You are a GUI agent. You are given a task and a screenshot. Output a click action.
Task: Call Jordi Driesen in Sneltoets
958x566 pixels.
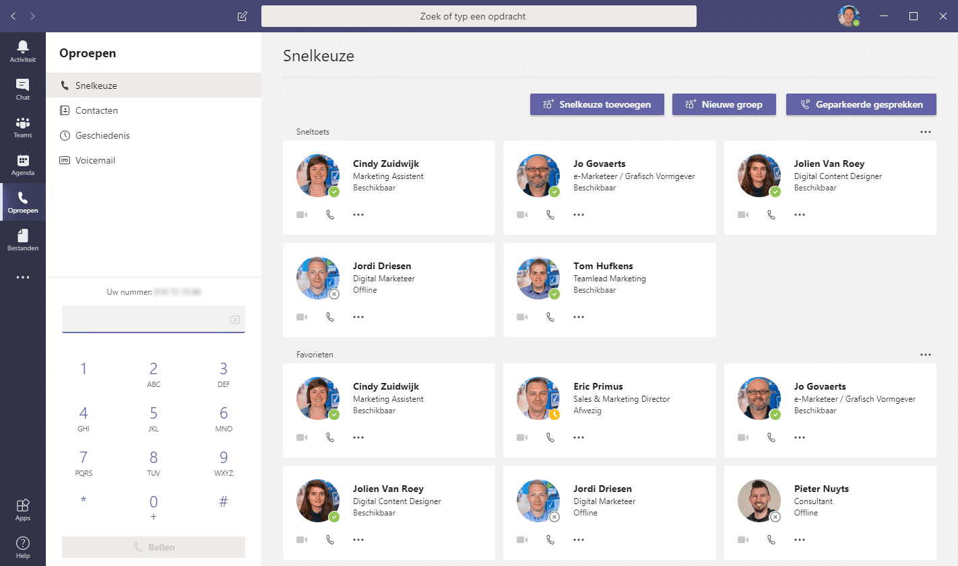click(x=330, y=317)
